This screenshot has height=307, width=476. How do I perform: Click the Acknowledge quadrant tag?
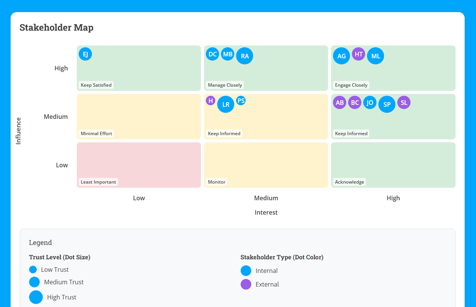(x=349, y=182)
